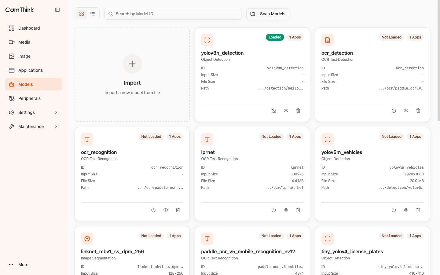Image resolution: width=440 pixels, height=275 pixels.
Task: Click the Not Loaded badge on ocr_detection
Action: click(391, 37)
